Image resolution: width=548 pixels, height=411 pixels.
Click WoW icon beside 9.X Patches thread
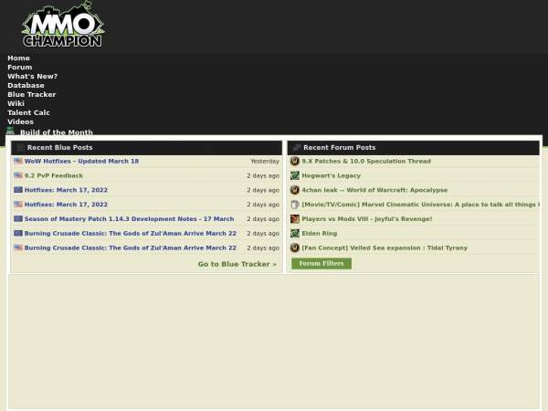295,161
